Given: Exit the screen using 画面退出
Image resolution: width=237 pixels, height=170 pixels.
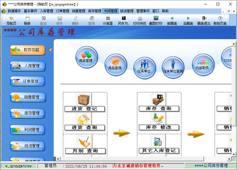Looking at the screenshot, I should pyautogui.click(x=204, y=20).
